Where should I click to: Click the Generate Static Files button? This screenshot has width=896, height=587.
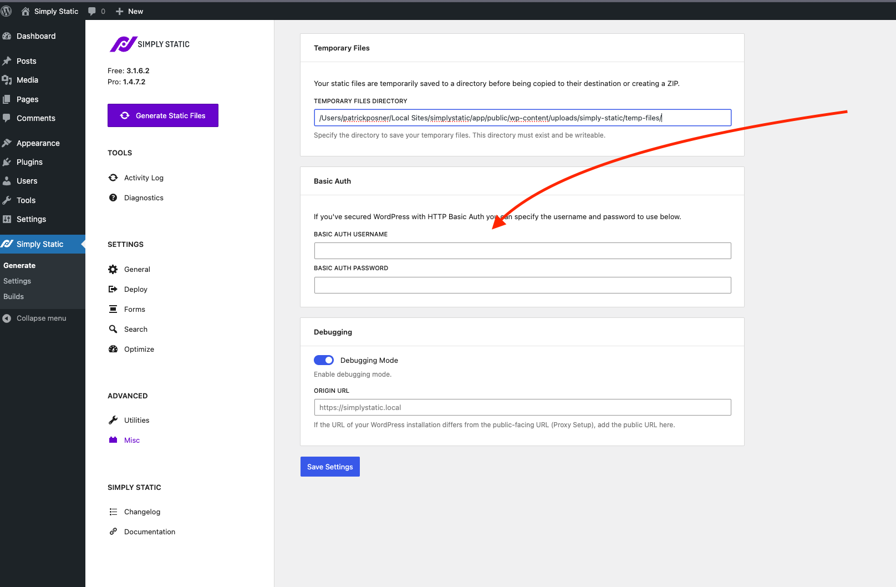163,115
